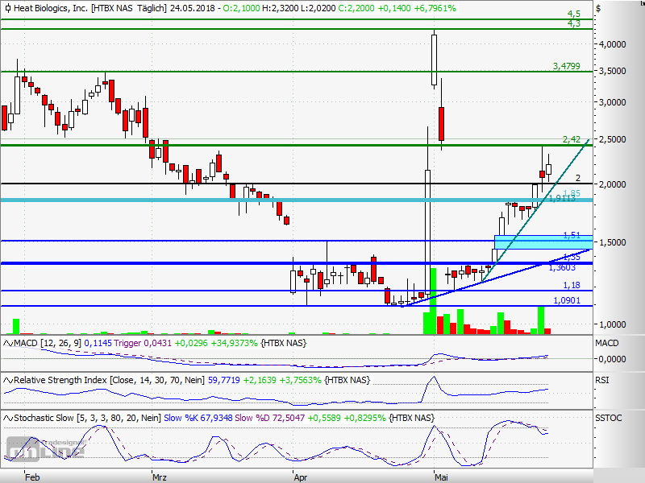
Task: Click the MACD parameters text [12, 26, 9]
Action: pos(60,342)
